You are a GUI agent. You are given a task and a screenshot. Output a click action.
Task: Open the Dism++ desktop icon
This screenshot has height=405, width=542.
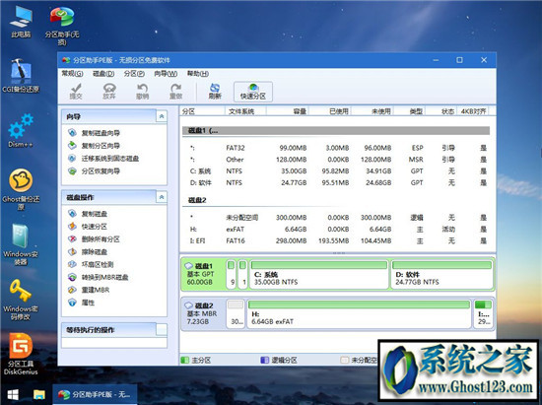coord(21,131)
